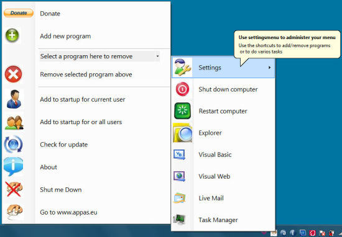Click the globe Check for update icon
The image size is (342, 237).
tap(13, 145)
